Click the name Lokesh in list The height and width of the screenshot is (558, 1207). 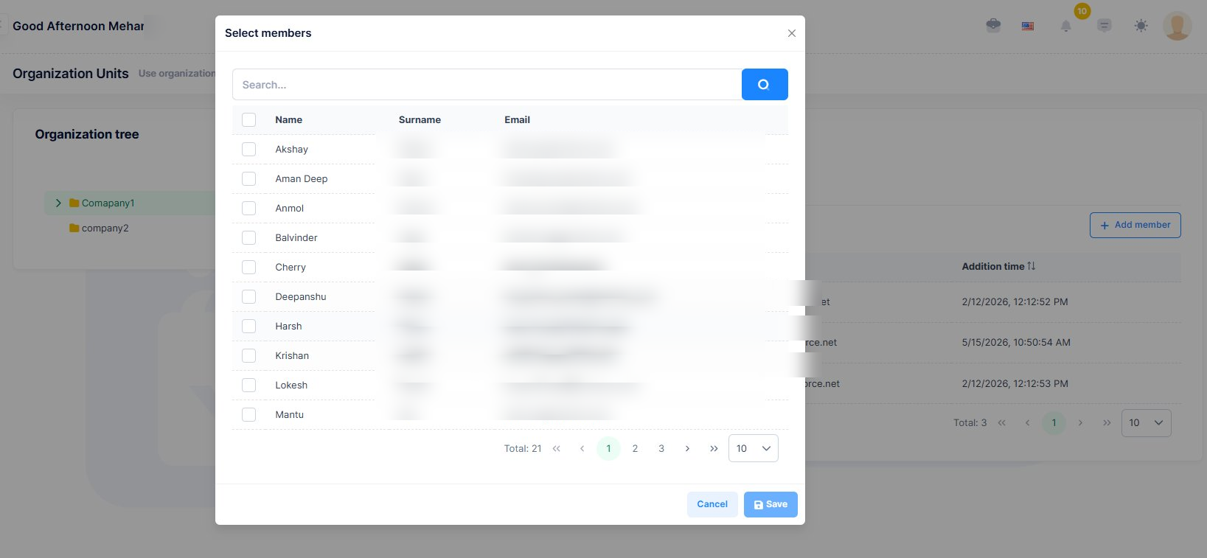291,385
